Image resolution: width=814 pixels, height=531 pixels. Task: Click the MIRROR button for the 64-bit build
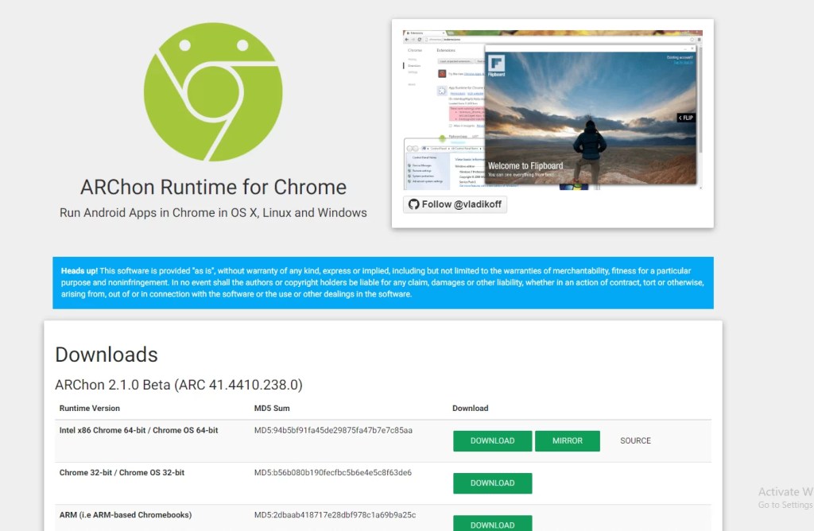point(568,440)
